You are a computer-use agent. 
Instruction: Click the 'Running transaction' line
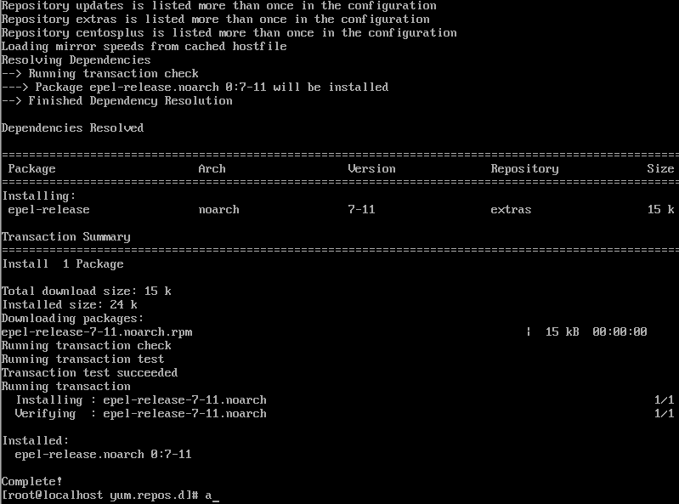(65, 386)
